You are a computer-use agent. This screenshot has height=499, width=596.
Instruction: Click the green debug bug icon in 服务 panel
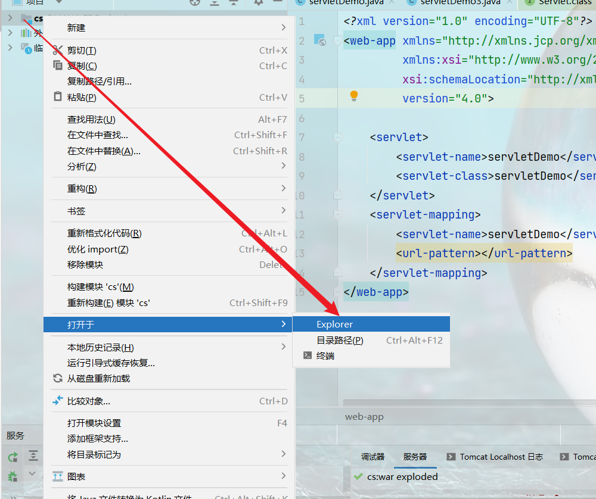(13, 475)
